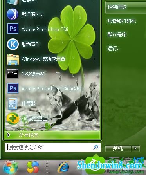Select the Adobe Photoshop CS6 text label

point(45,29)
